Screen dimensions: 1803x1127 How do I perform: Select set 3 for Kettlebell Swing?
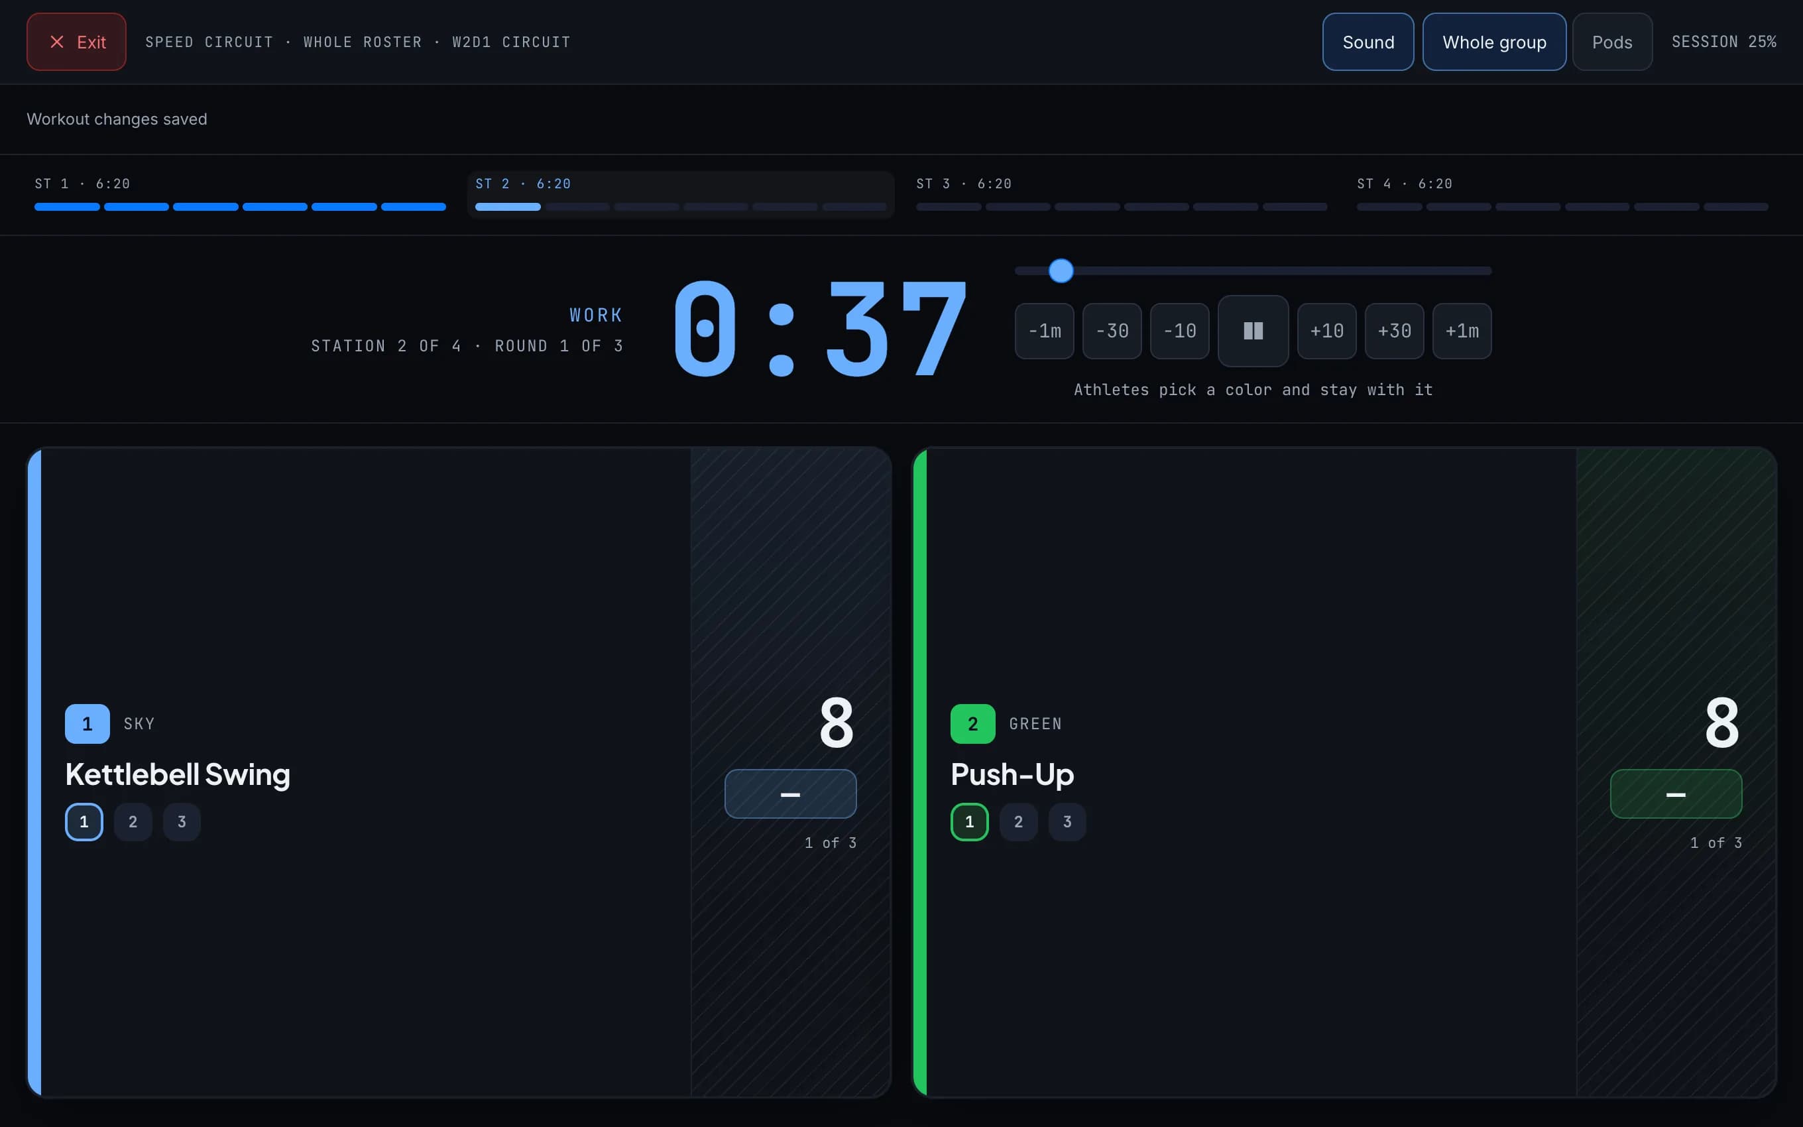point(182,821)
